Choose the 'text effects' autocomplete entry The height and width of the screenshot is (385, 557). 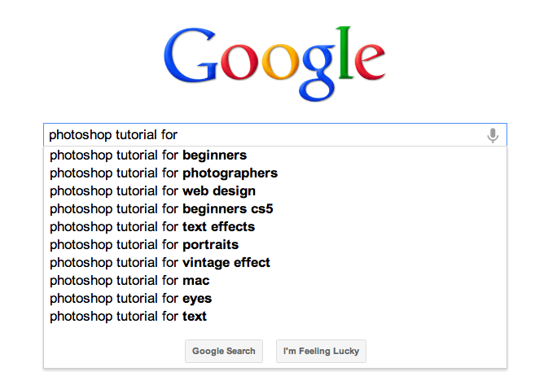click(152, 226)
